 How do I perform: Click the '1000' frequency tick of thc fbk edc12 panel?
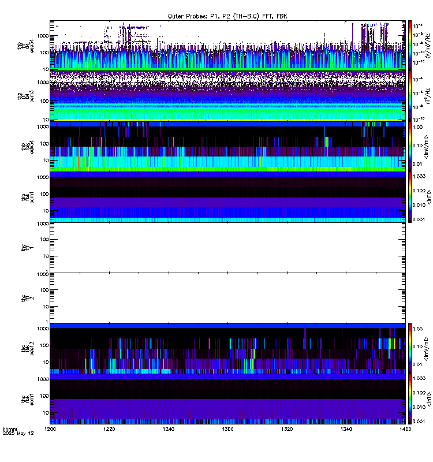43,329
